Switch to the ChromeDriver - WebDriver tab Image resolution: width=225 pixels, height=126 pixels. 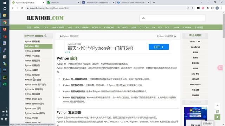coord(98,2)
